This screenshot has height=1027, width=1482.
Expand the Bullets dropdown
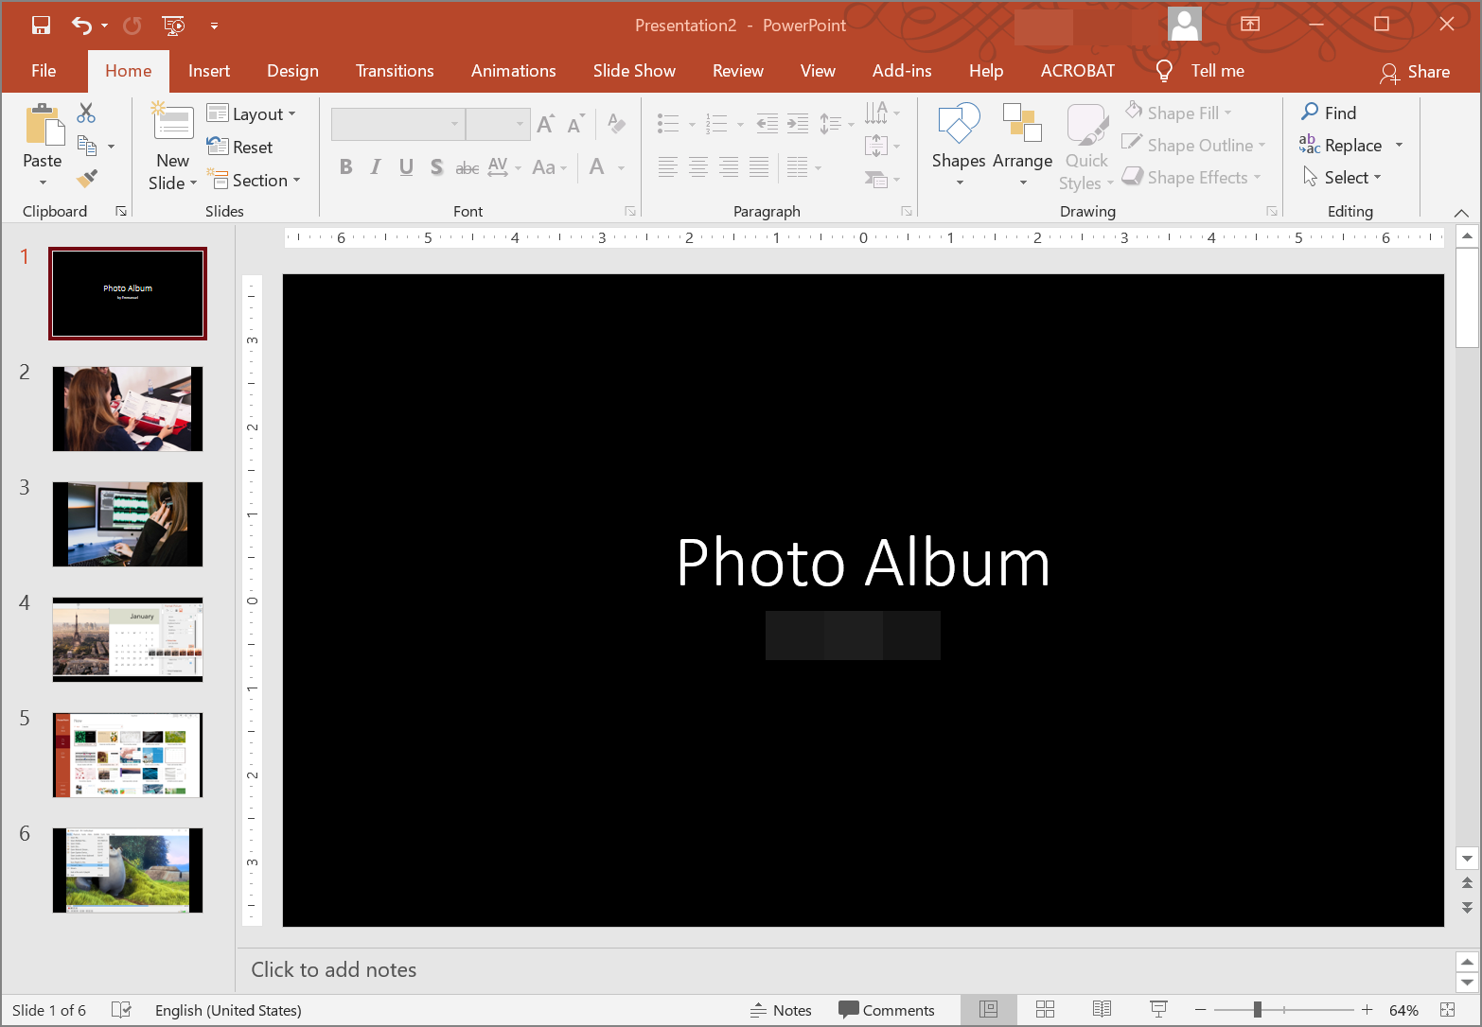click(692, 123)
